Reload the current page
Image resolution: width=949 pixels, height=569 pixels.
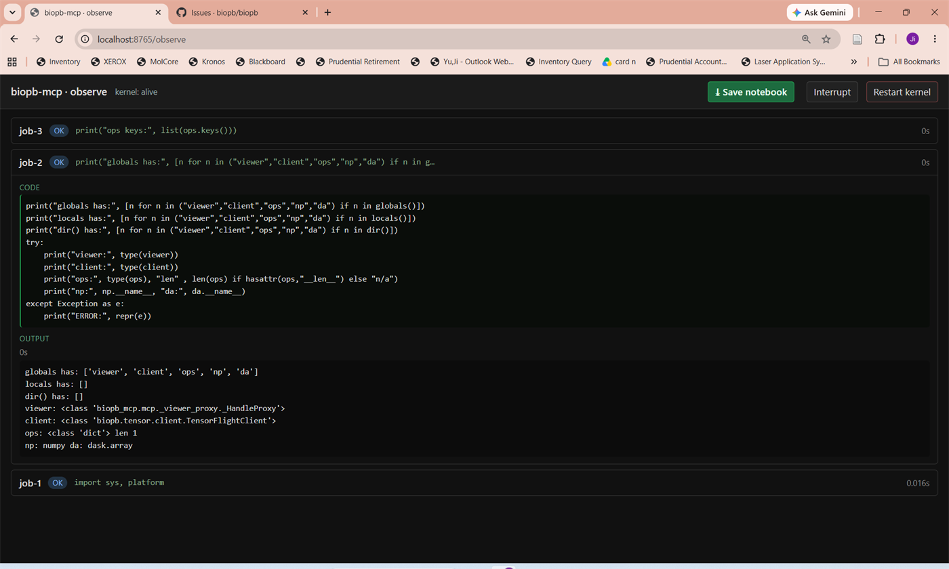click(59, 39)
